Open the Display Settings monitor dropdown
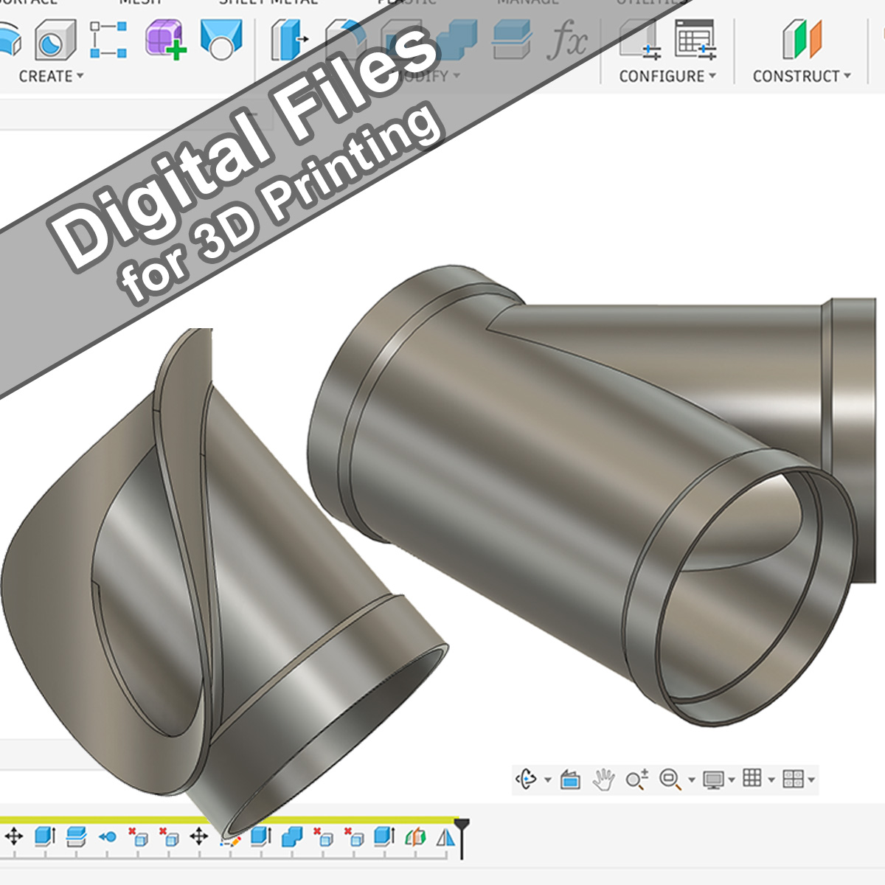Viewport: 885px width, 885px height. point(719,780)
